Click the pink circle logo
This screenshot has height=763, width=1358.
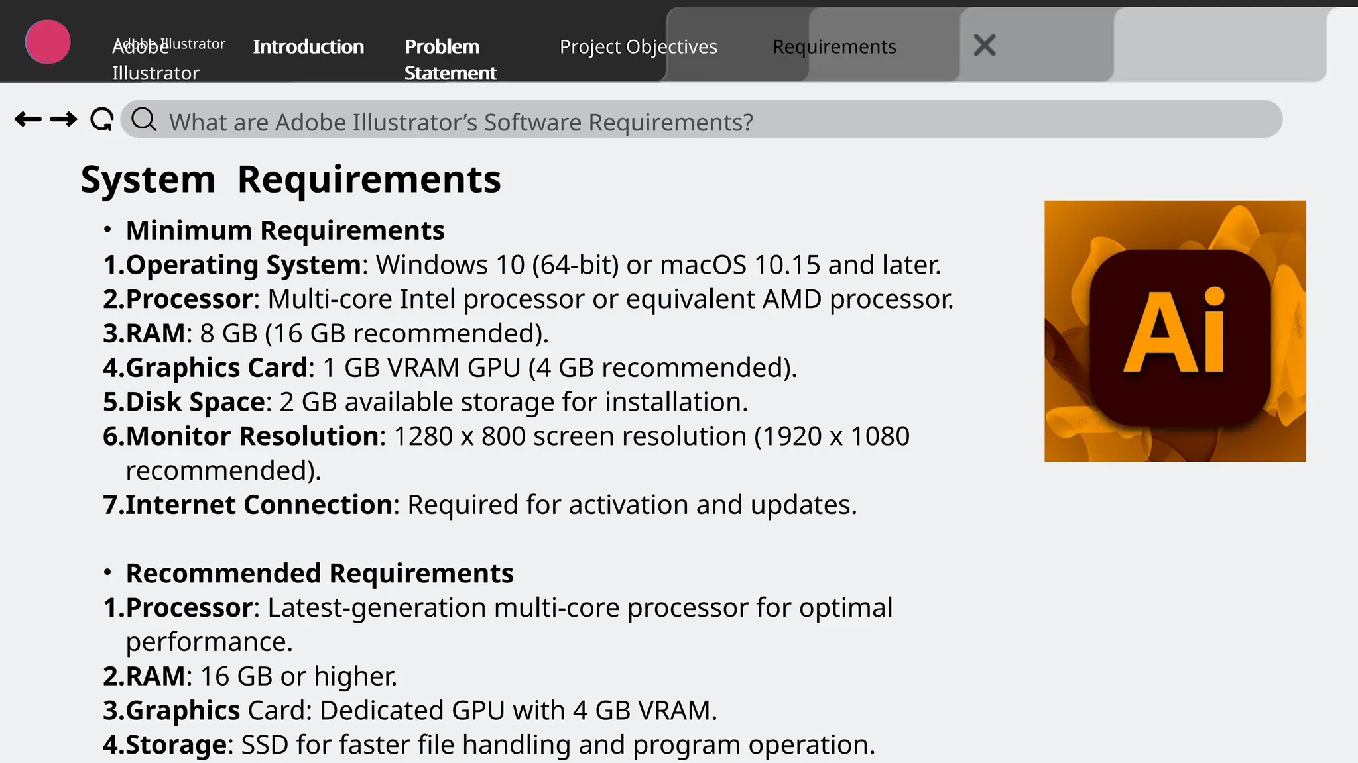[x=48, y=42]
